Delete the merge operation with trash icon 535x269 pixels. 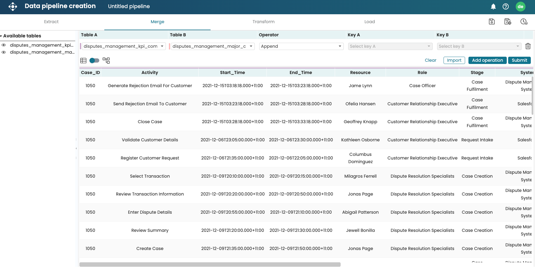click(x=528, y=46)
